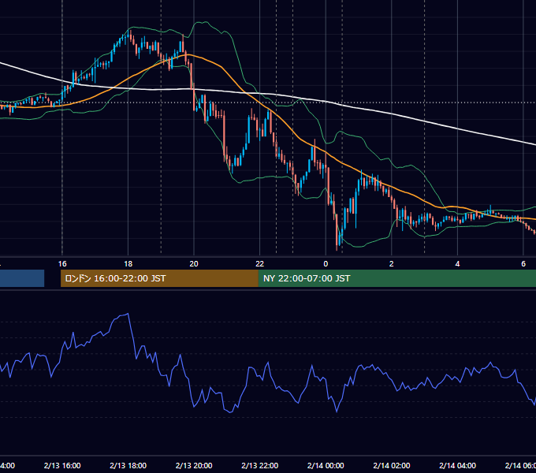Click the blue session bar before London
536x473 pixels.
pos(22,278)
